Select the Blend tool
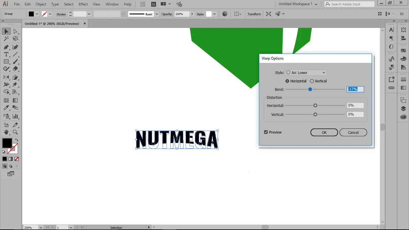This screenshot has width=409, height=230. coord(15,108)
